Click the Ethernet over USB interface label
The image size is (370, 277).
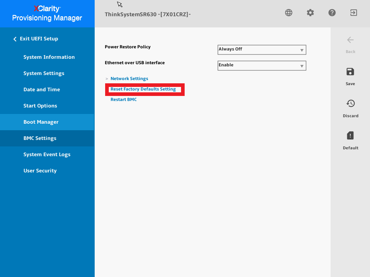point(135,63)
